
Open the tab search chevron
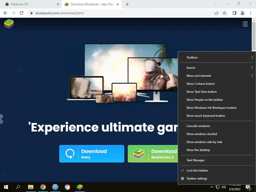click(216, 3)
